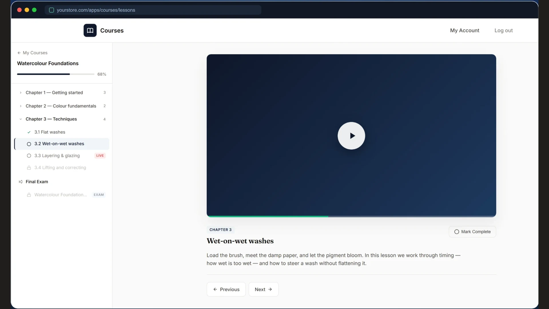Expand Chapter 1 — Getting started
This screenshot has height=309, width=549.
pos(62,92)
